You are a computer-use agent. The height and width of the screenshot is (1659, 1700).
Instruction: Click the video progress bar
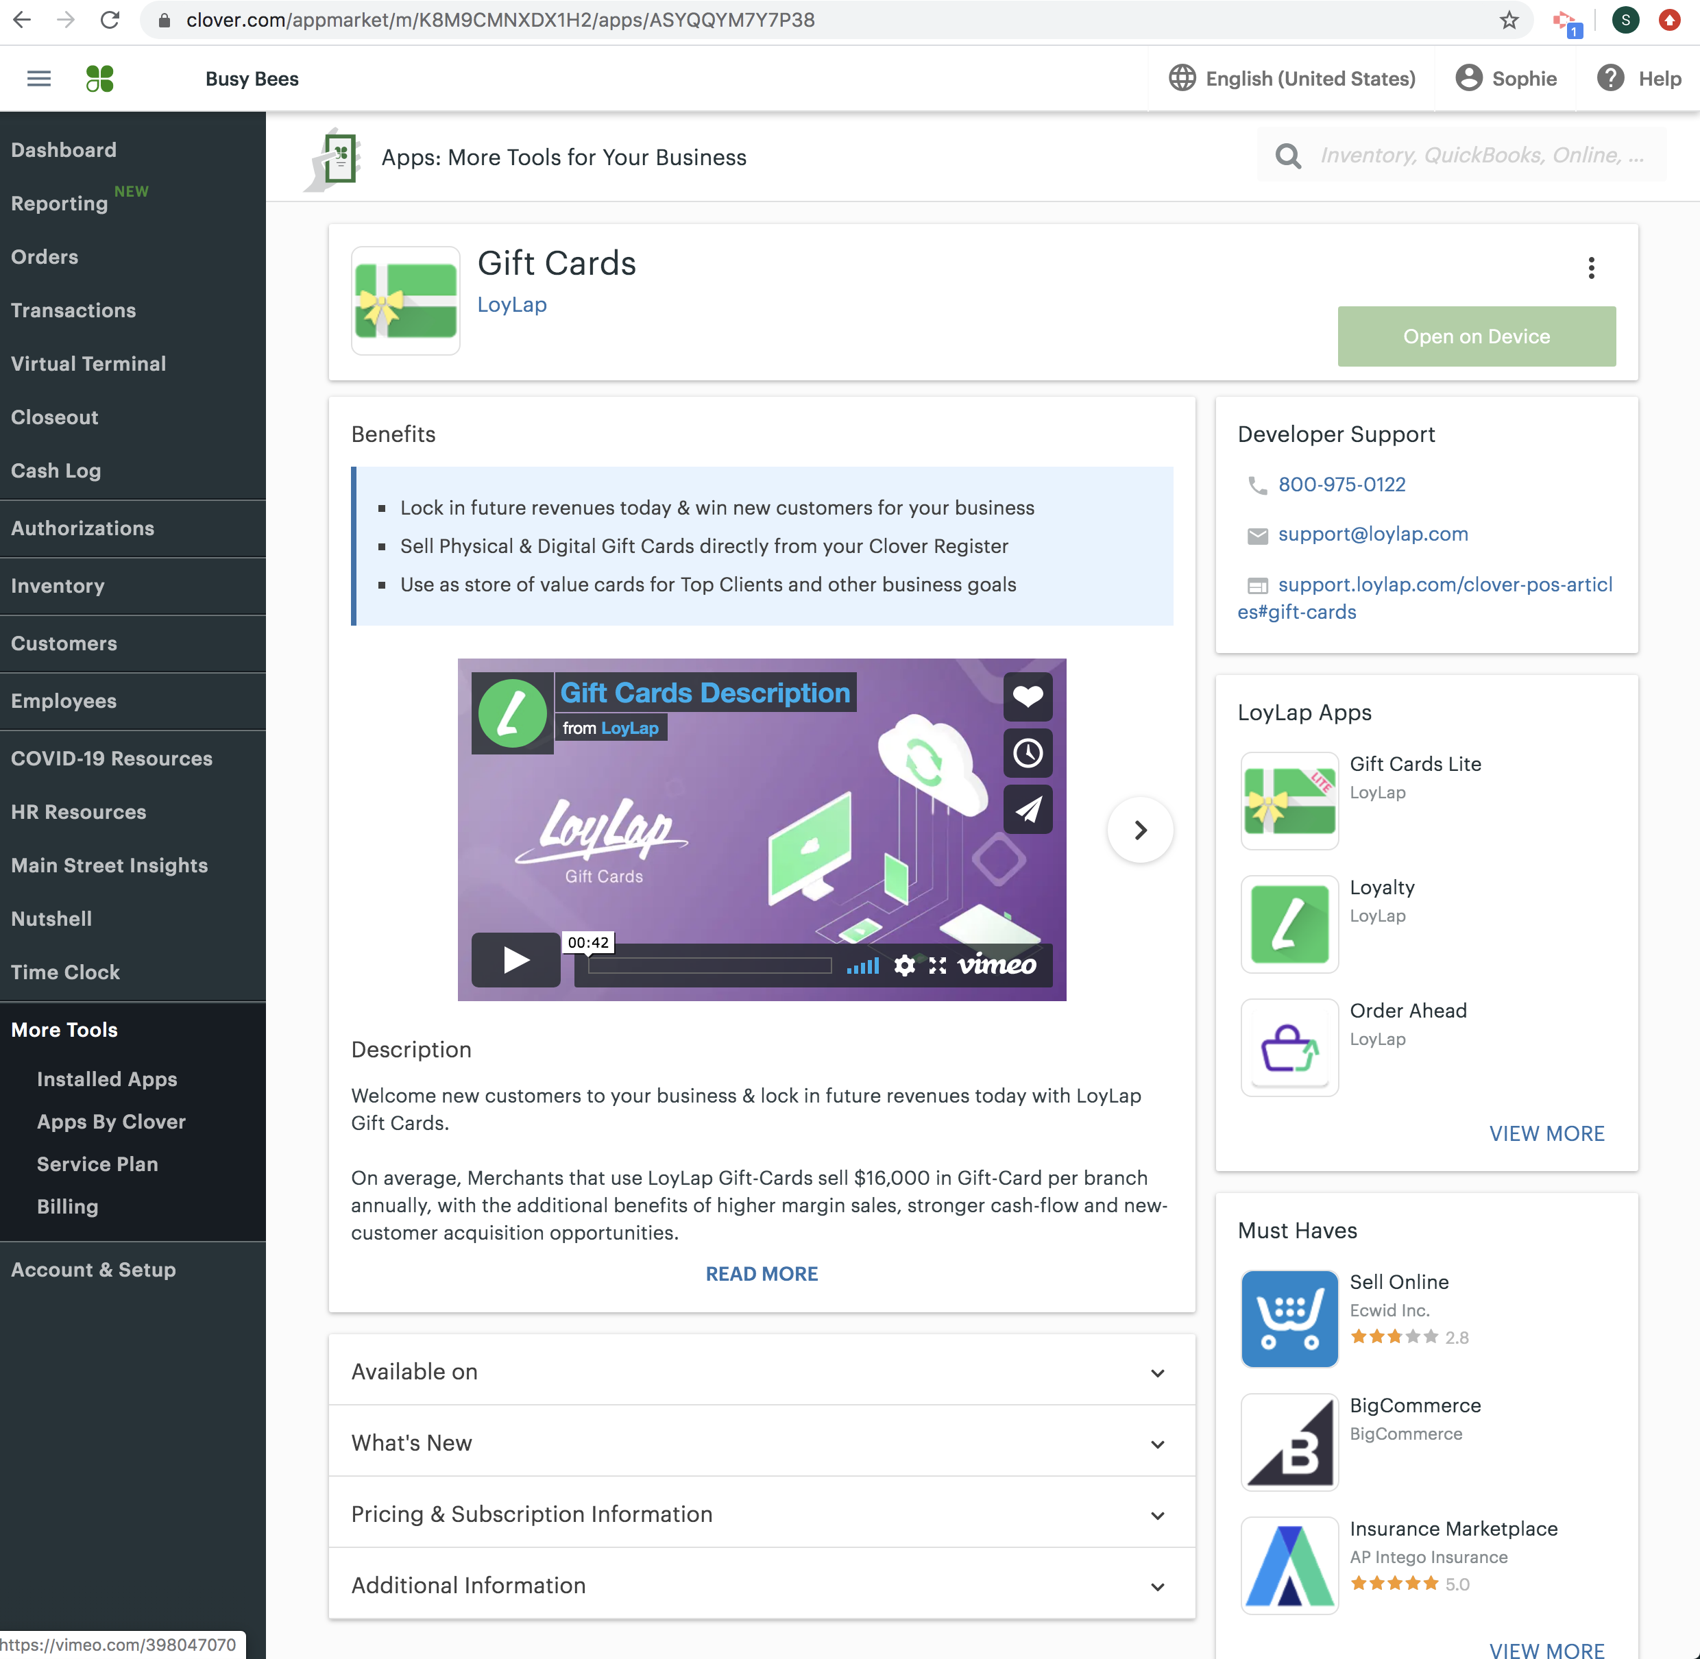coord(709,966)
